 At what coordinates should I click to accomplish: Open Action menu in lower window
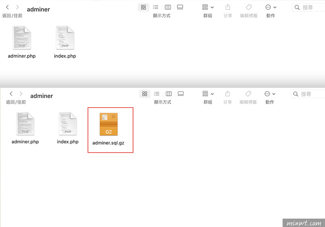coord(270,94)
